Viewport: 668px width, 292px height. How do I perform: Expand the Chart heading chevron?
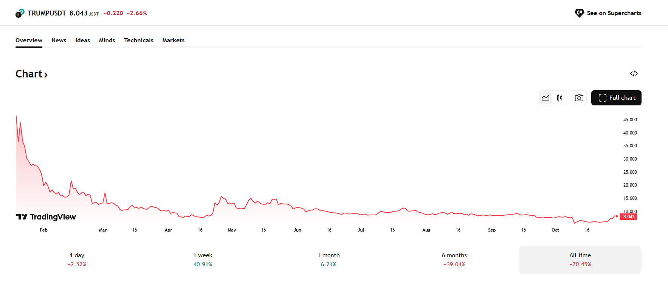coord(46,75)
